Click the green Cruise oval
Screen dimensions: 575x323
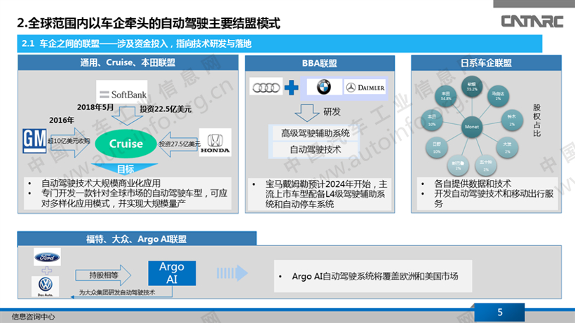coord(126,144)
